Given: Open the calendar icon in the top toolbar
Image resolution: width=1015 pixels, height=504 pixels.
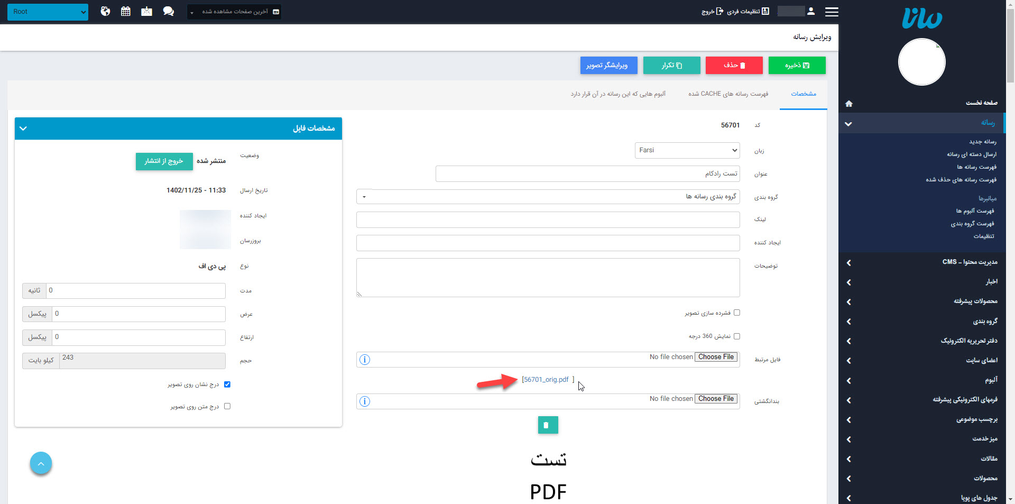Looking at the screenshot, I should point(126,11).
